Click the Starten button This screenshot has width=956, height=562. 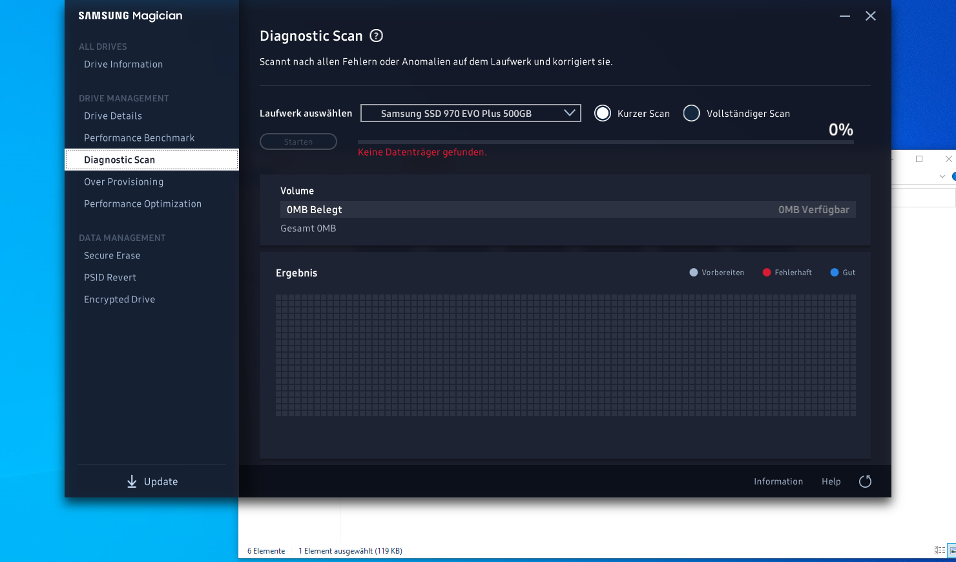[x=298, y=141]
